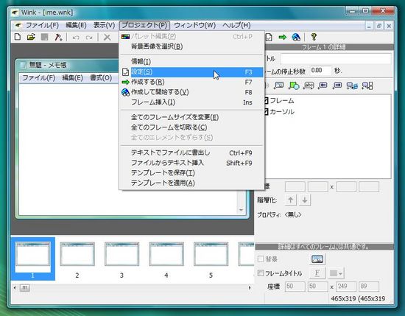This screenshot has height=316, width=405.
Task: Click the layer move down arrow
Action: [x=305, y=200]
